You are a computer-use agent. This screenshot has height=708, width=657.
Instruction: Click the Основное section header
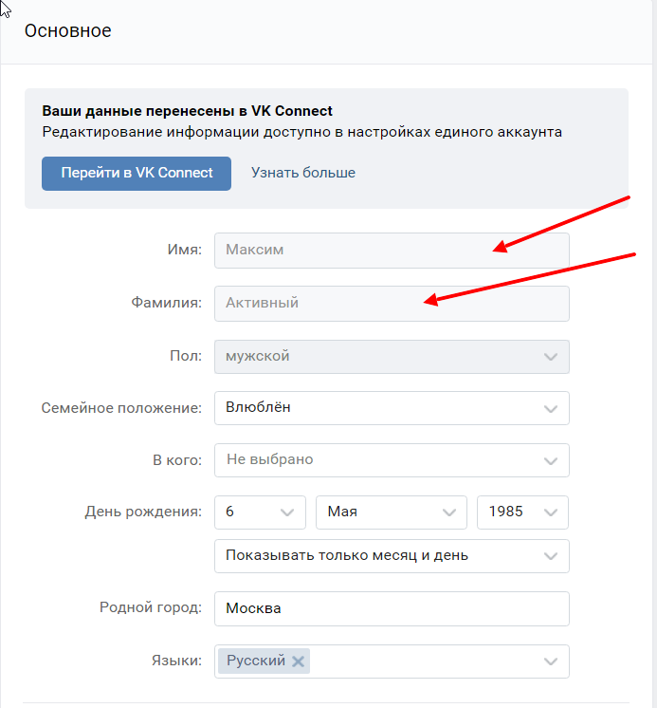[x=67, y=30]
